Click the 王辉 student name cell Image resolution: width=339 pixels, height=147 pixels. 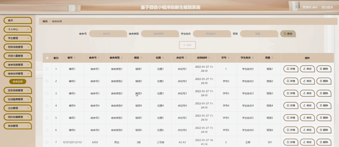(248, 142)
